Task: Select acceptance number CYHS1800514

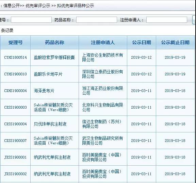Action: pyautogui.click(x=15, y=57)
